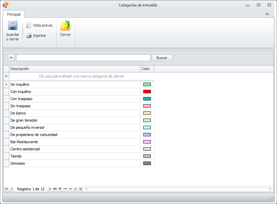Click the search text field
This screenshot has width=277, height=204.
[x=83, y=58]
